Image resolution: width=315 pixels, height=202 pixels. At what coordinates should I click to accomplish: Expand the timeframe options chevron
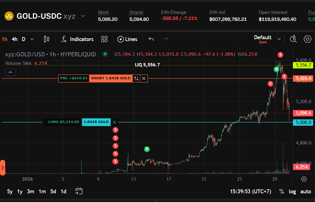[x=32, y=39]
